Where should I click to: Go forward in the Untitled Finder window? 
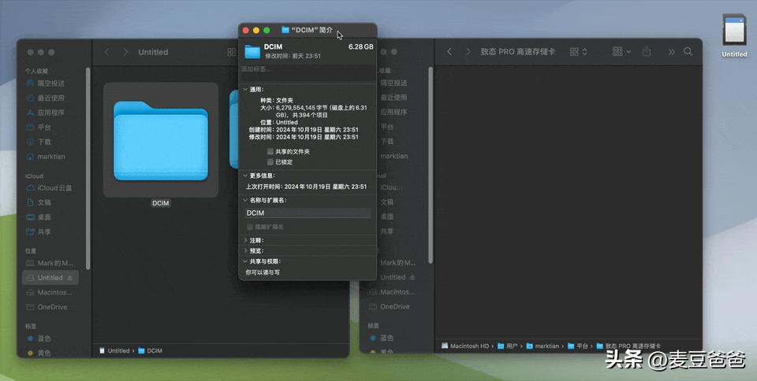125,51
